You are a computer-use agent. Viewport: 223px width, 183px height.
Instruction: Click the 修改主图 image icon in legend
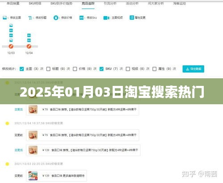point(5,17)
